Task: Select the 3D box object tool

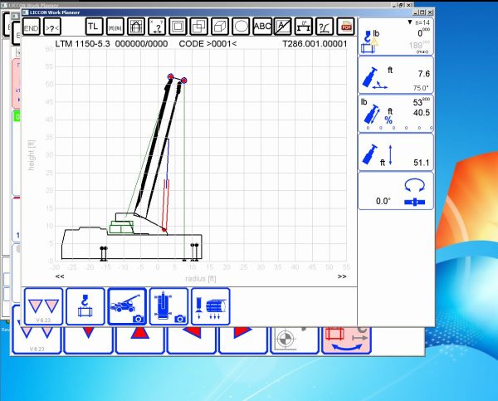Action: coord(220,27)
